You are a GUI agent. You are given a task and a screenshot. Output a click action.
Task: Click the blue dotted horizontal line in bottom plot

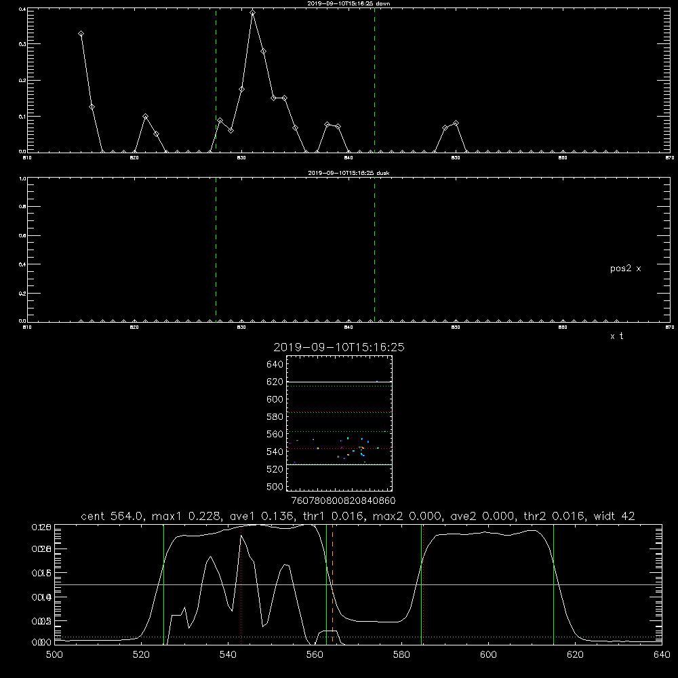tap(358, 637)
